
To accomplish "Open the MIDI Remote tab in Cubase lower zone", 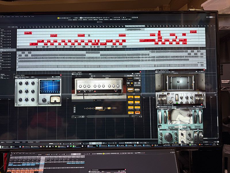I will 17,142.
